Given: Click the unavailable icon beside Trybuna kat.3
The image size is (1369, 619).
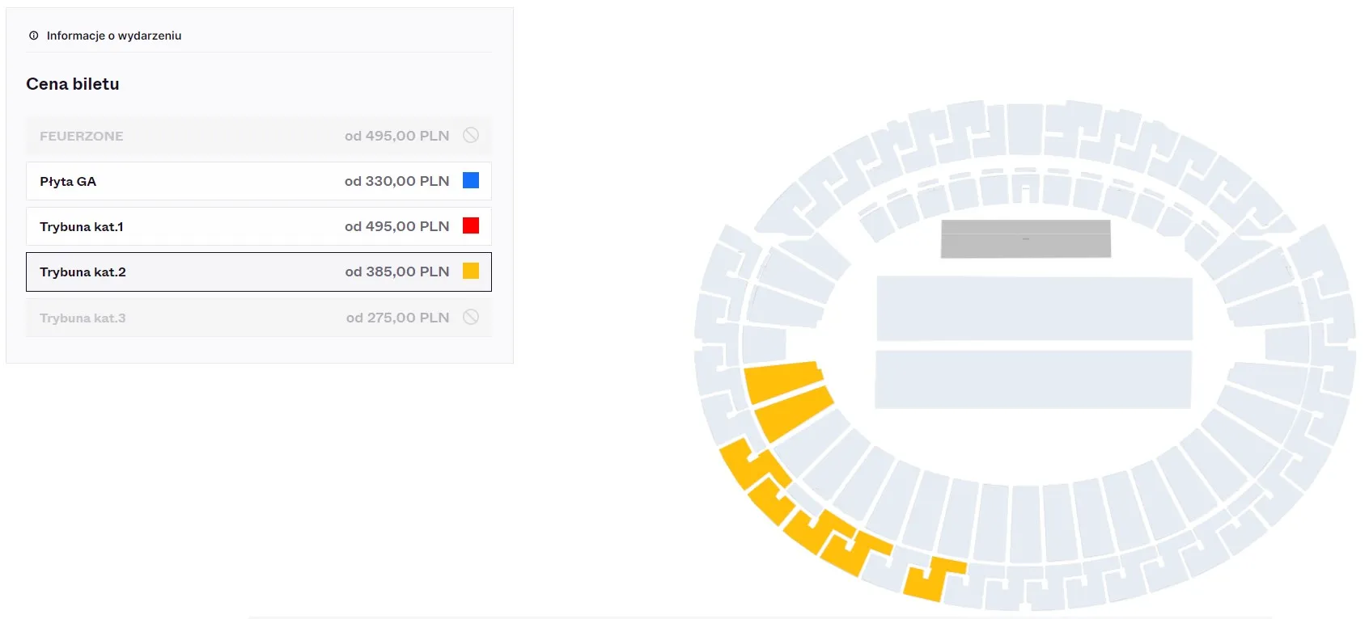Looking at the screenshot, I should 471,317.
